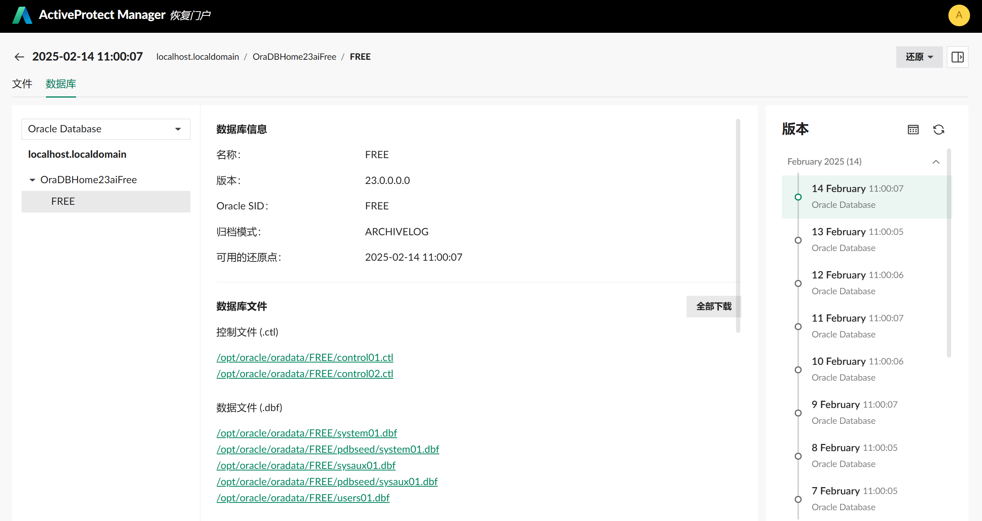Switch to the 文件 tab
The height and width of the screenshot is (521, 982).
coord(22,84)
